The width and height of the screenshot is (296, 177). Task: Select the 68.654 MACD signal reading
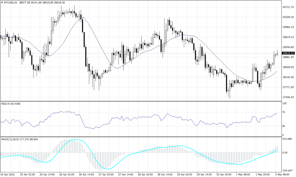pos(34,139)
